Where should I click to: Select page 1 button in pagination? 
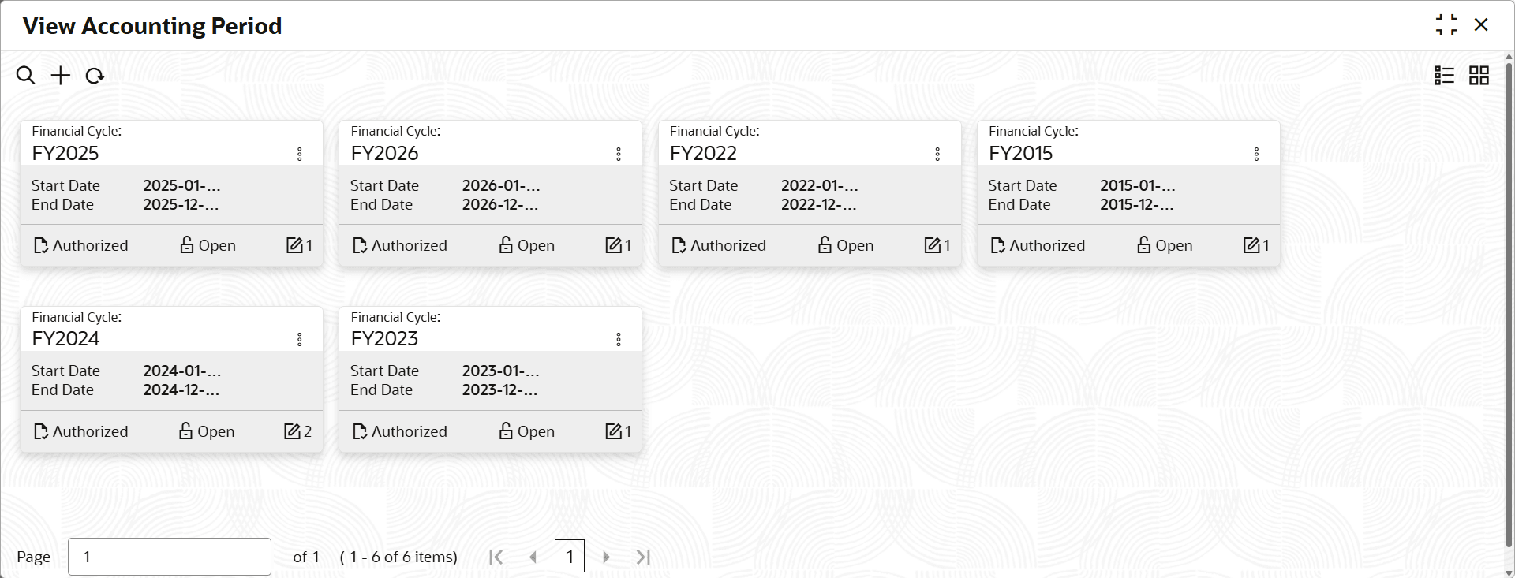pos(569,557)
